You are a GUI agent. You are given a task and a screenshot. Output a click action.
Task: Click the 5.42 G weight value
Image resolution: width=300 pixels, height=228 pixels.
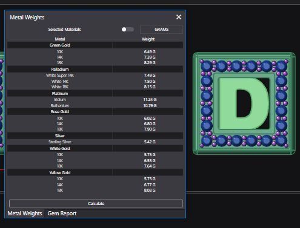click(150, 142)
